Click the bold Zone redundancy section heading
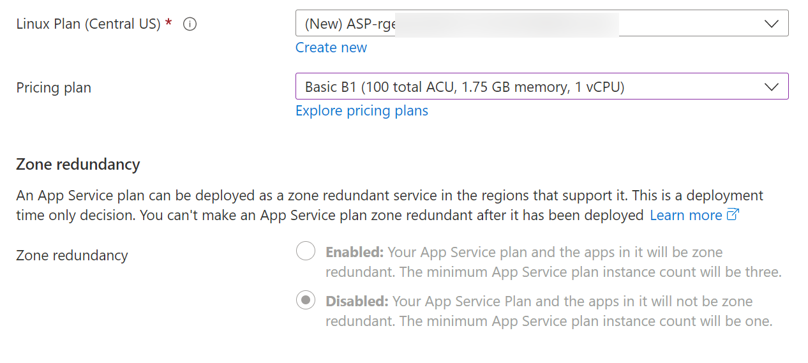 pos(78,165)
